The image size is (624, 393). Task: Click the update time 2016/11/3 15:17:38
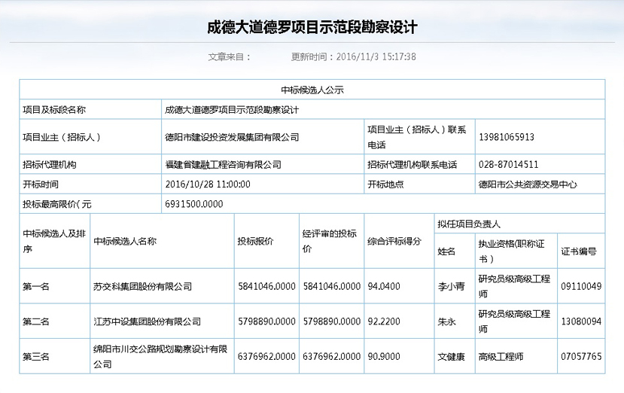click(354, 56)
